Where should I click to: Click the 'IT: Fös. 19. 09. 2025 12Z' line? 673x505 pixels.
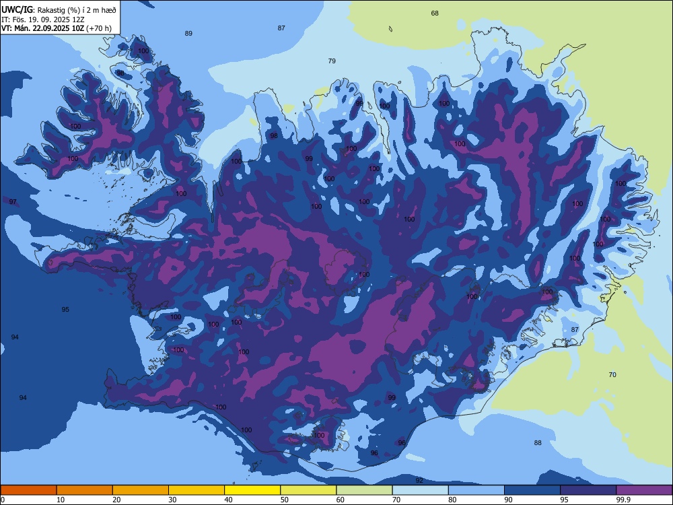[x=43, y=20]
